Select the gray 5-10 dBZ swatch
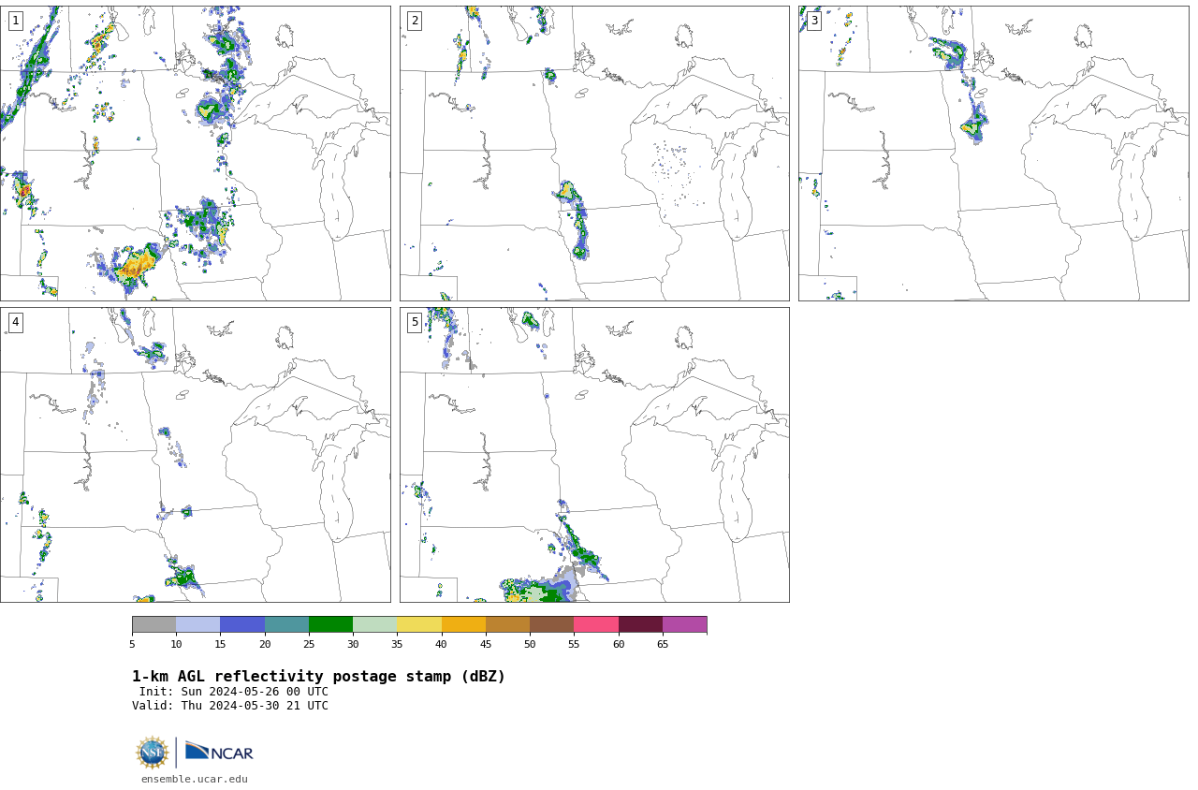Viewport: 1198px width, 790px height. point(153,624)
